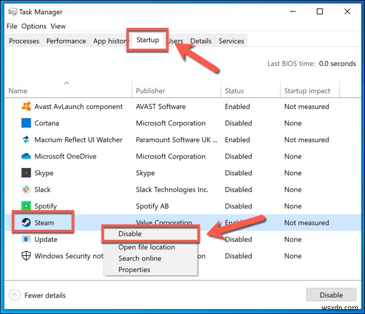This screenshot has height=314, width=365.
Task: Sort list by Startup impact column
Action: (307, 91)
